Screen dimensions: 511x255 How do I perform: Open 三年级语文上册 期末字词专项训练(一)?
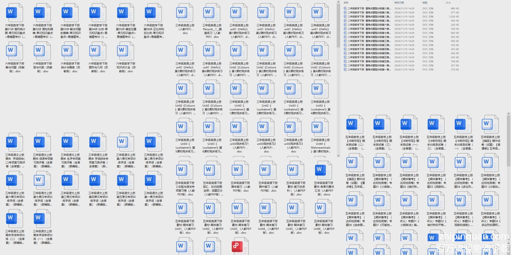[x=43, y=227]
